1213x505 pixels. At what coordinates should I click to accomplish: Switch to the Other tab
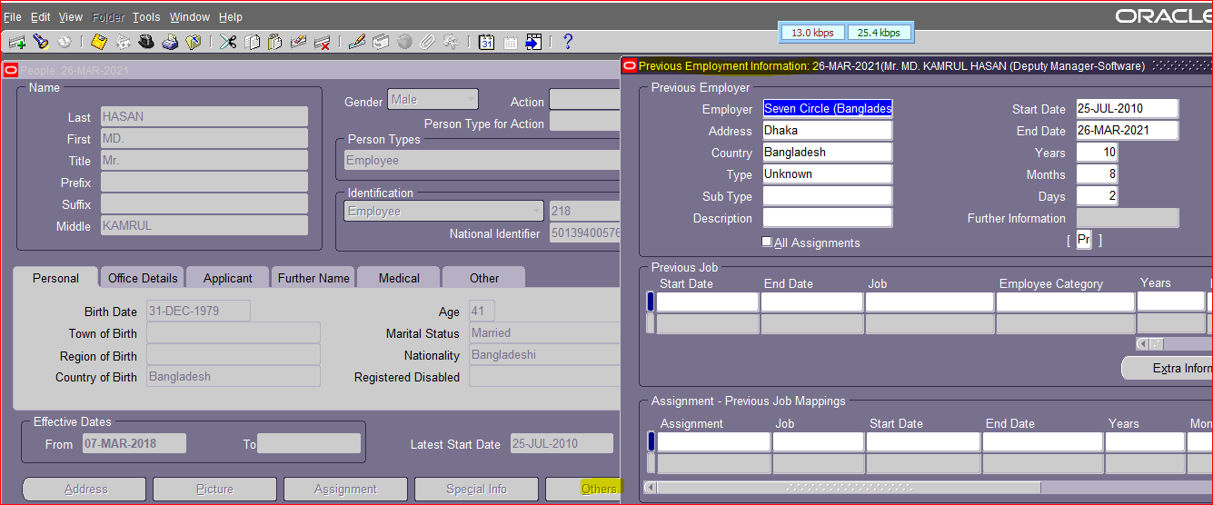pos(484,278)
